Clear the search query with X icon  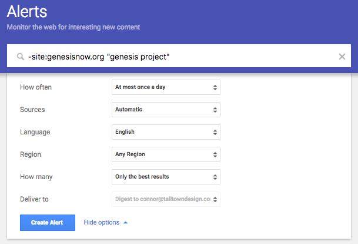[342, 57]
